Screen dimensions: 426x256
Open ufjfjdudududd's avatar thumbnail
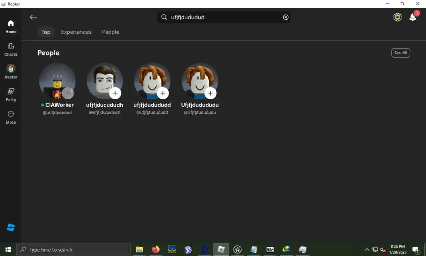pyautogui.click(x=152, y=81)
